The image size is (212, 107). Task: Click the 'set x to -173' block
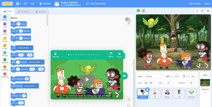[18, 103]
